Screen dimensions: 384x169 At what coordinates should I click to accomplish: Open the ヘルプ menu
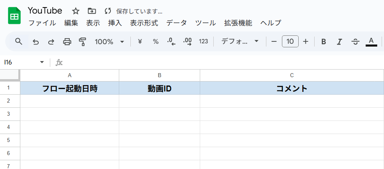(271, 23)
